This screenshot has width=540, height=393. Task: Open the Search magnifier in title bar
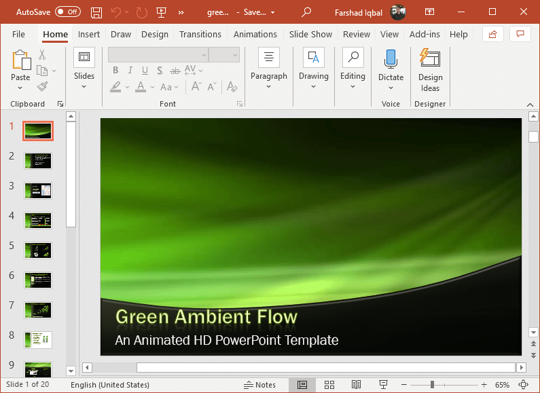click(306, 12)
